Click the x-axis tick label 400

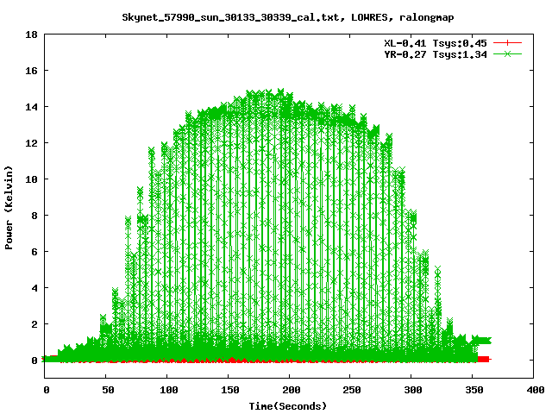(536, 390)
